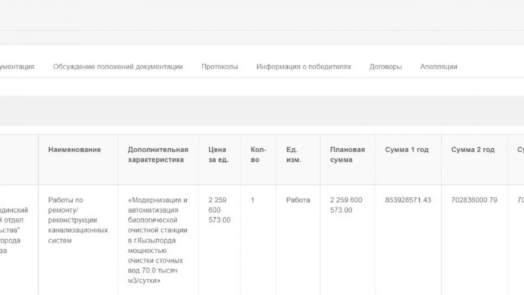524x295 pixels.
Task: Click the 853928571.43 first year amount
Action: (408, 200)
